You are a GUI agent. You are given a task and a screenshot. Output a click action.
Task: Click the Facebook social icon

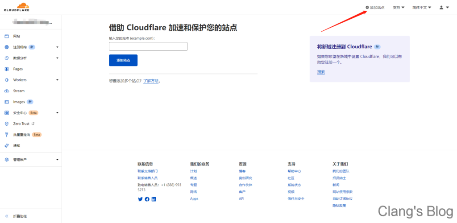(x=147, y=199)
